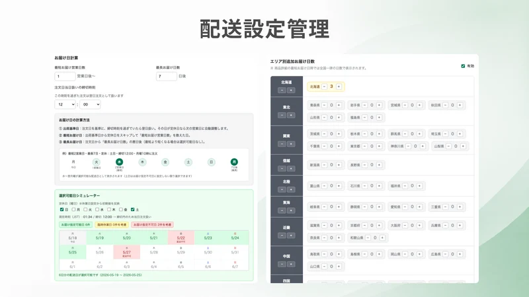Subtract a day for 山口県
The height and width of the screenshot is (297, 529).
(324, 267)
